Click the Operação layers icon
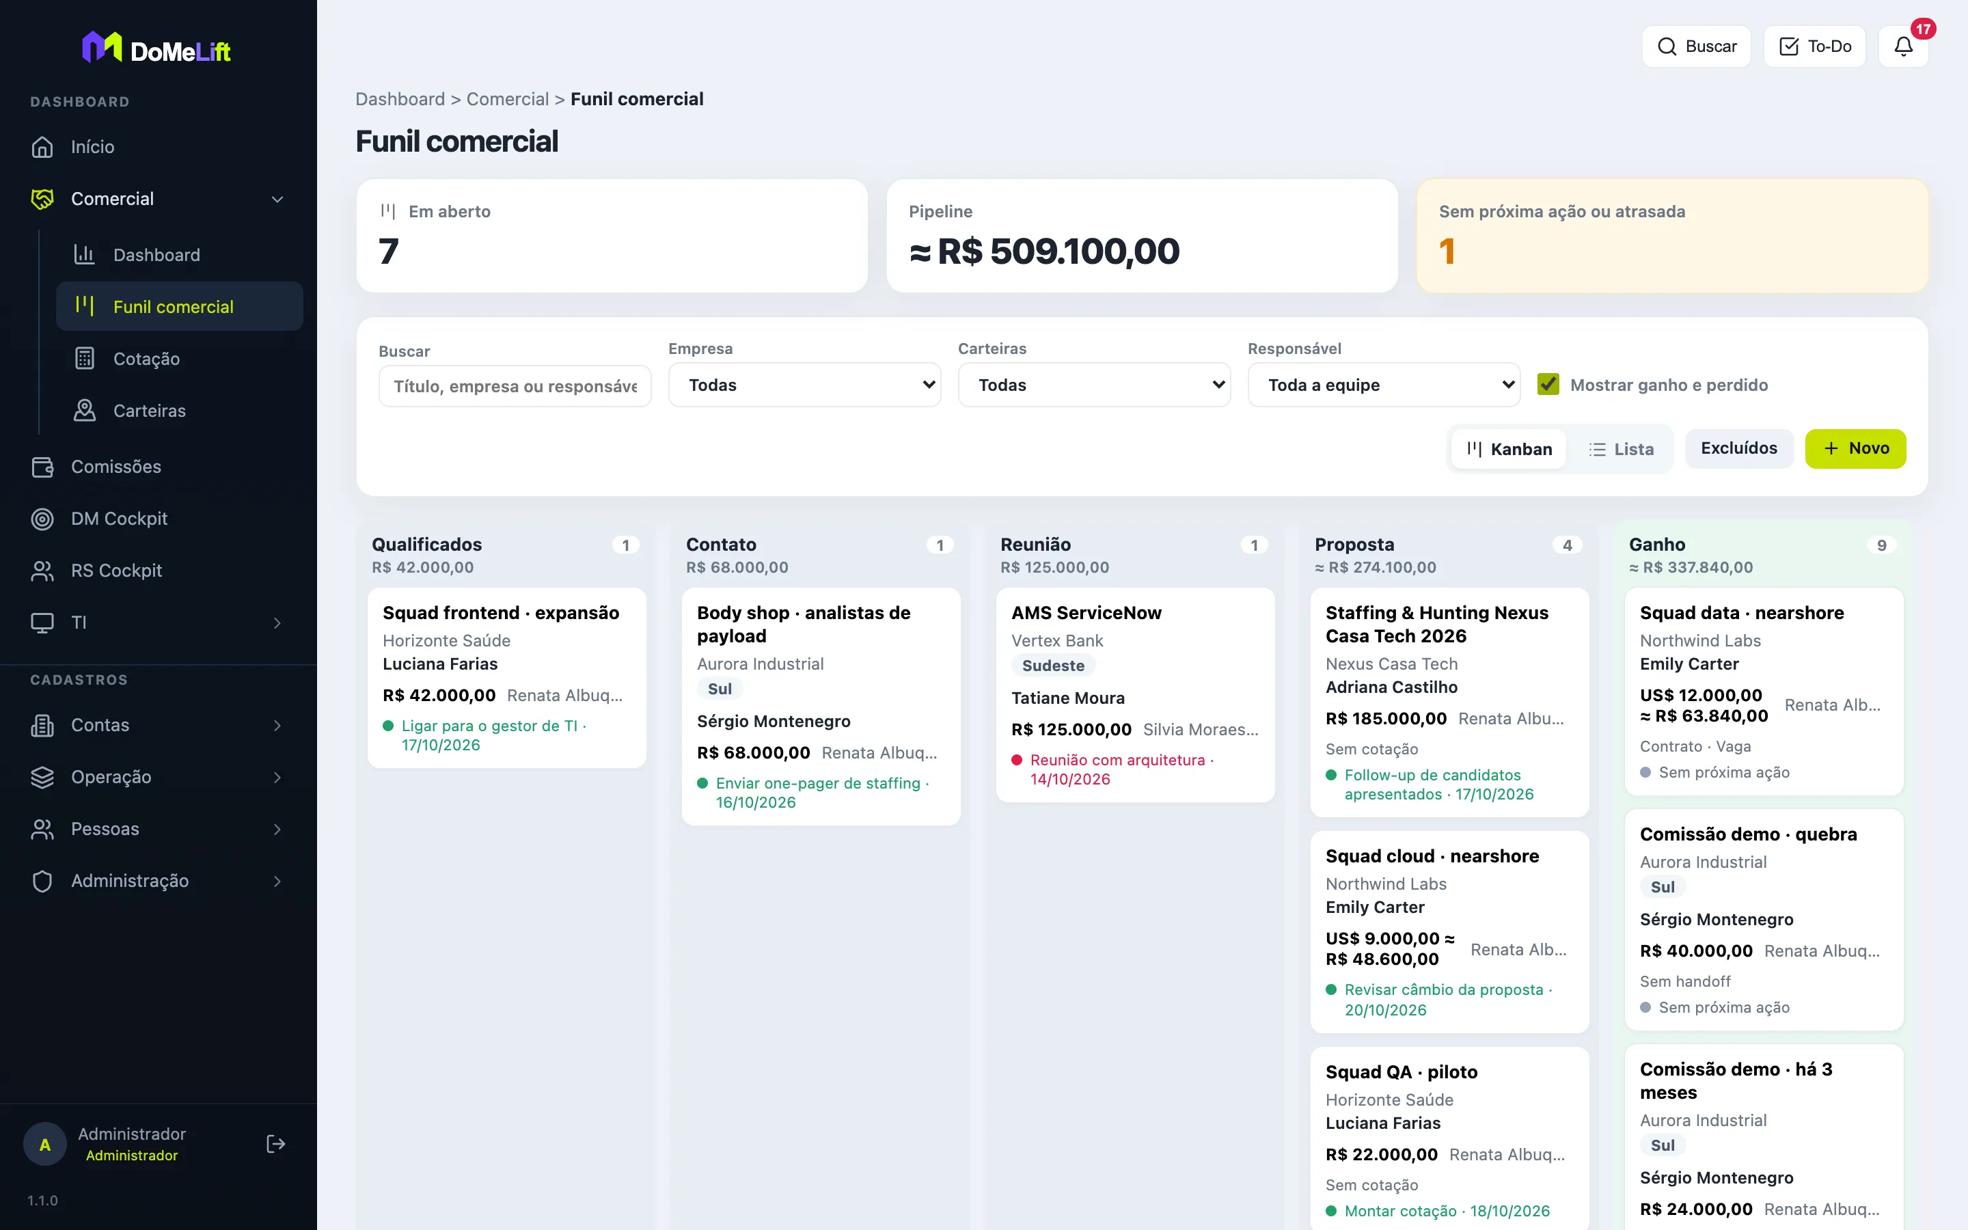Viewport: 1968px width, 1230px height. tap(42, 778)
